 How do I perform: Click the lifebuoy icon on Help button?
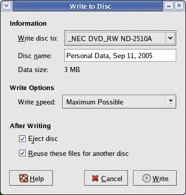click(x=24, y=179)
